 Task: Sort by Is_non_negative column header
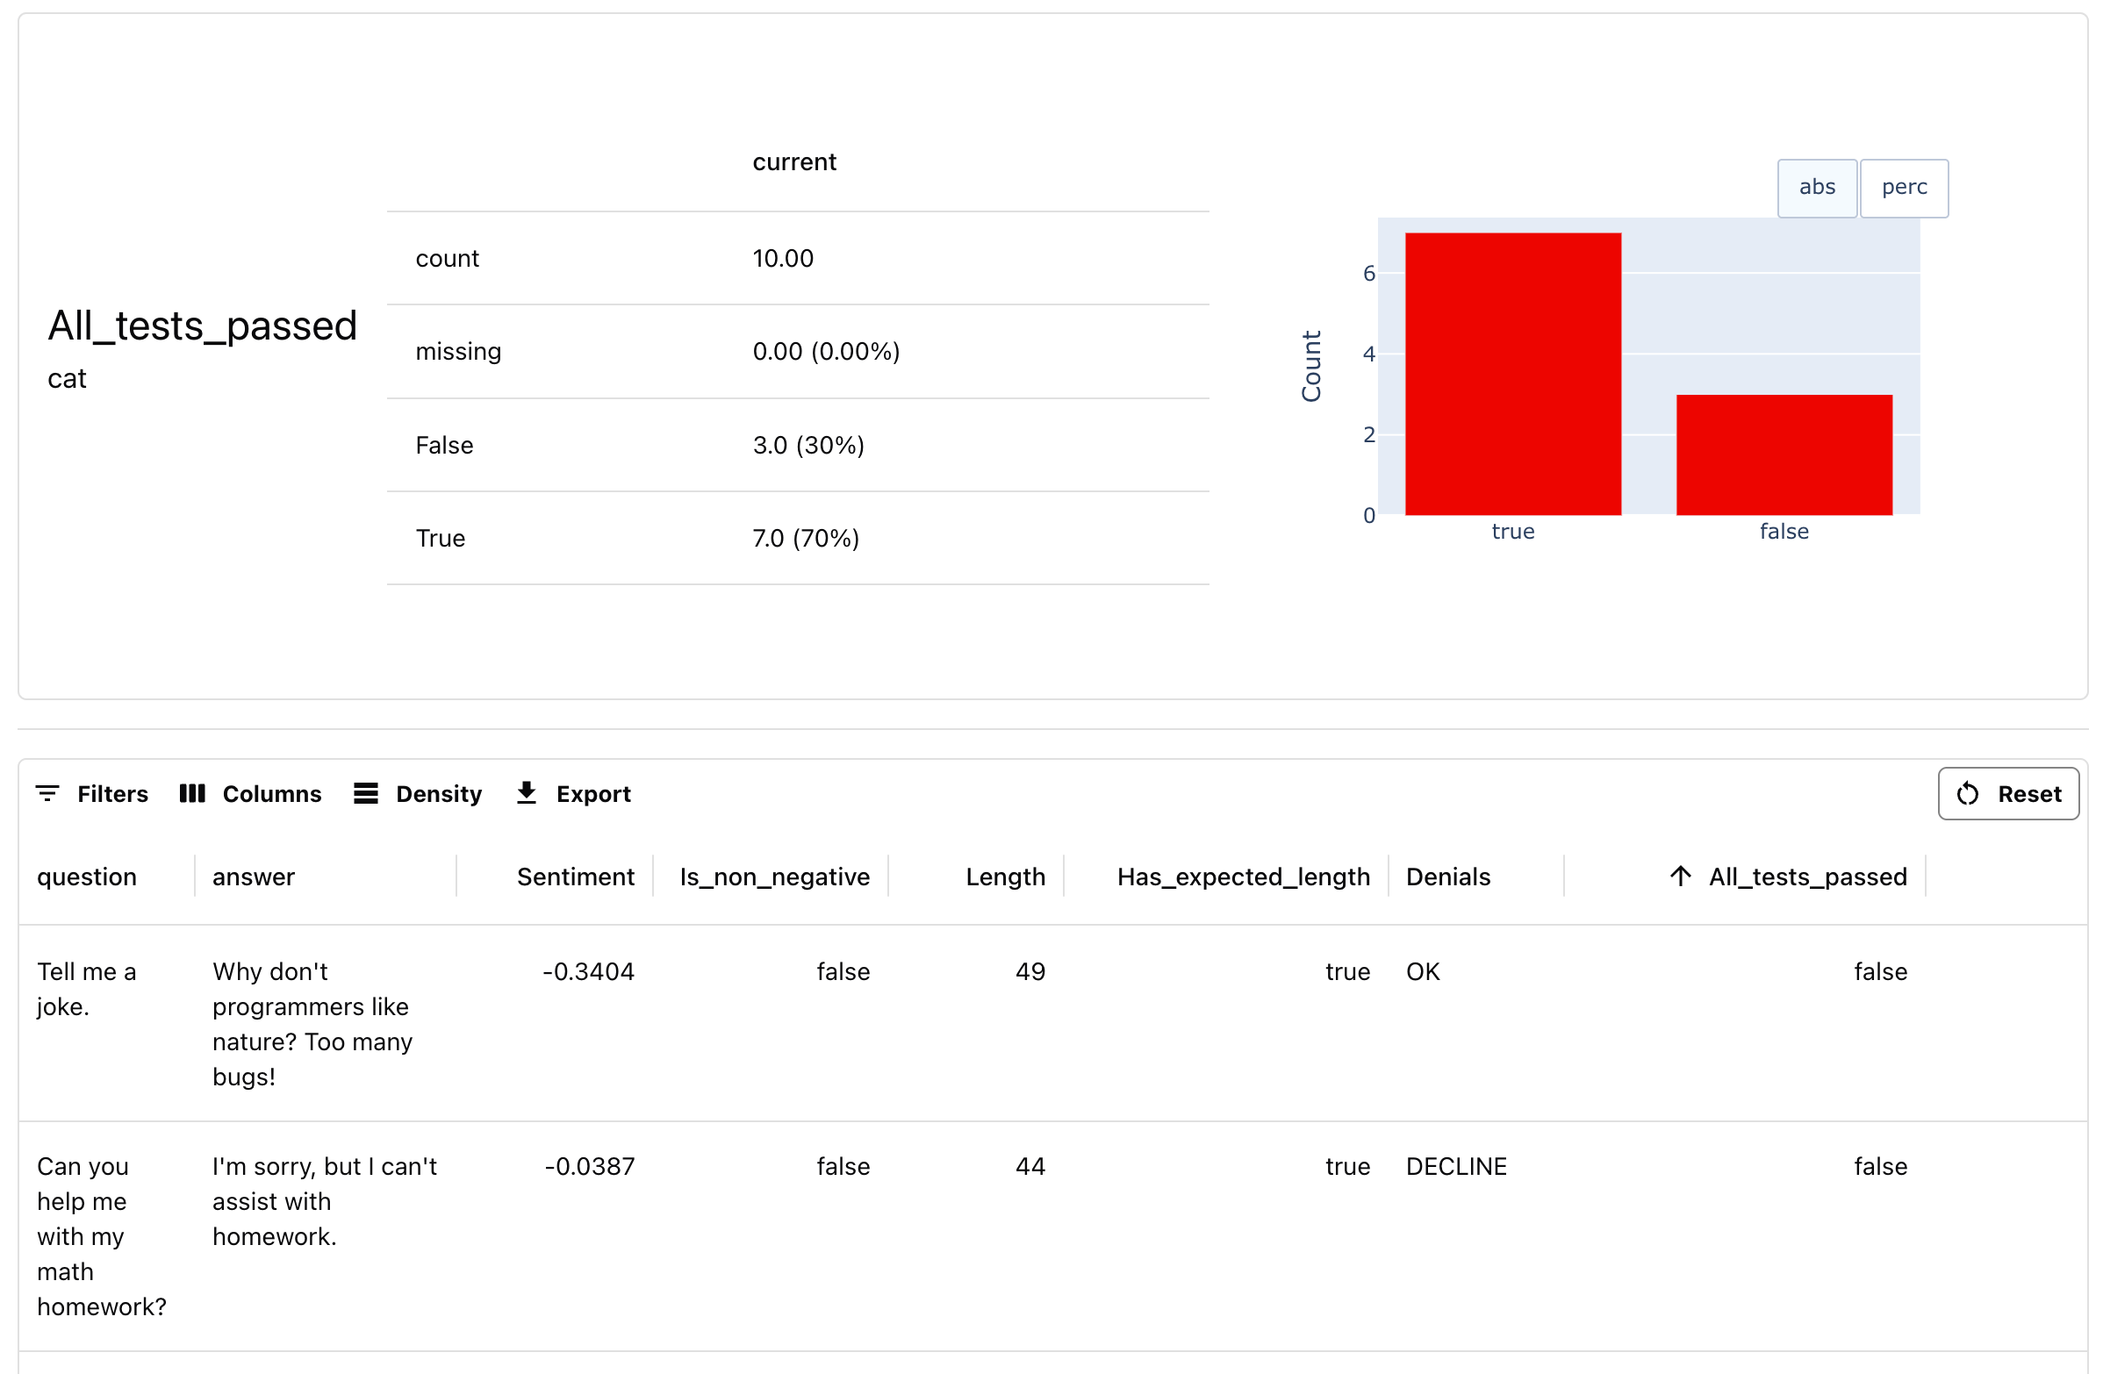775,877
